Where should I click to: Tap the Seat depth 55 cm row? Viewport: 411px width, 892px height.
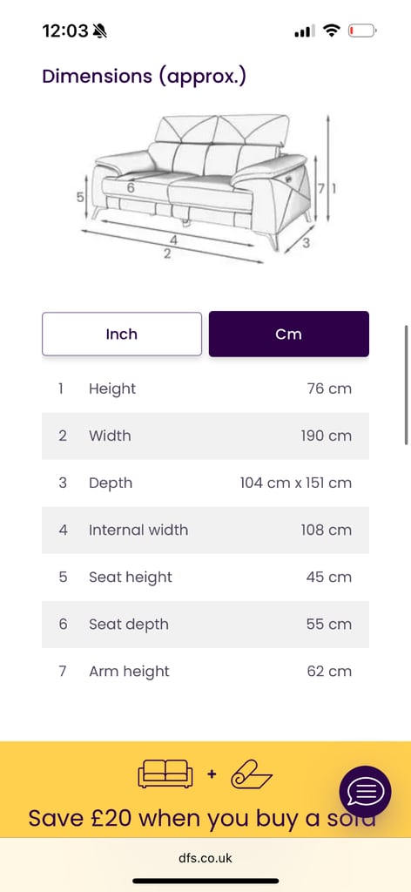click(205, 624)
